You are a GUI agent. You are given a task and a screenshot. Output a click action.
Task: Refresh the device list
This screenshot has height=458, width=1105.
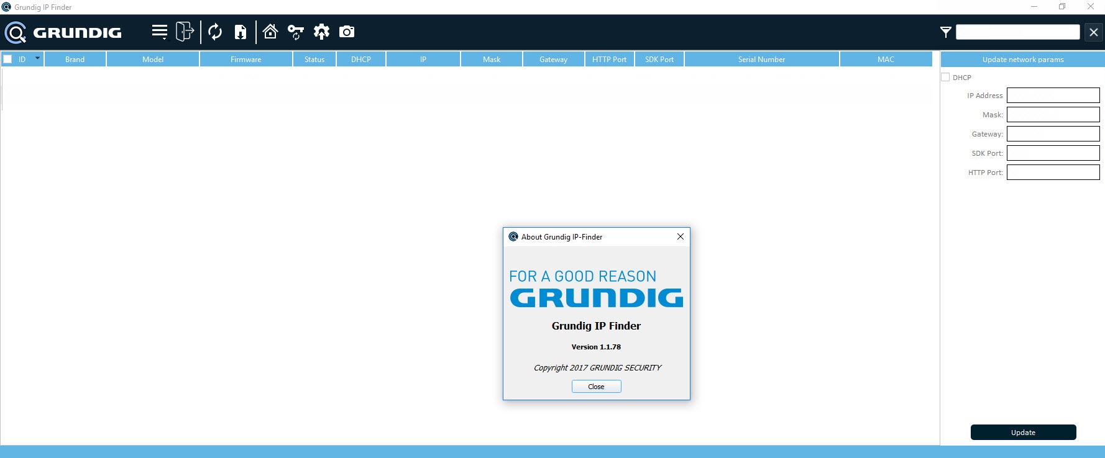(x=215, y=32)
